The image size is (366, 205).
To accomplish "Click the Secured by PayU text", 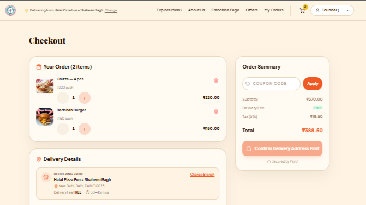I will (284, 161).
